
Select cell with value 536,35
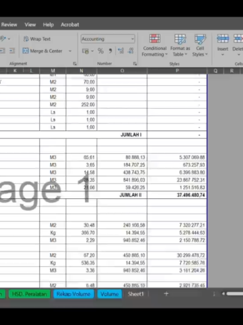pos(81,263)
